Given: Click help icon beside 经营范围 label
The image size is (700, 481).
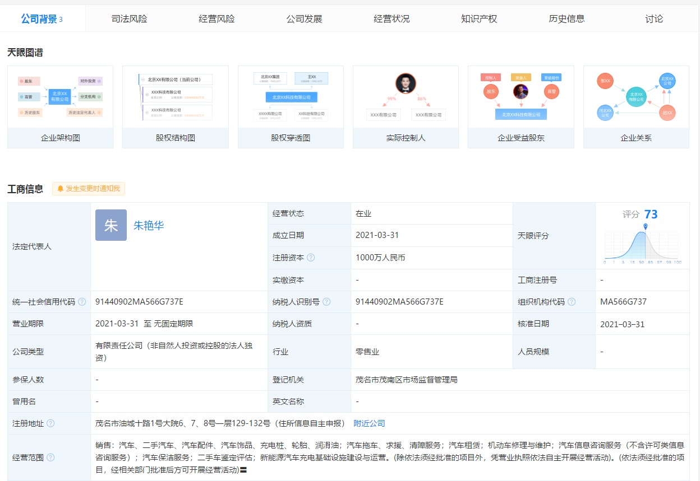Looking at the screenshot, I should click(50, 457).
